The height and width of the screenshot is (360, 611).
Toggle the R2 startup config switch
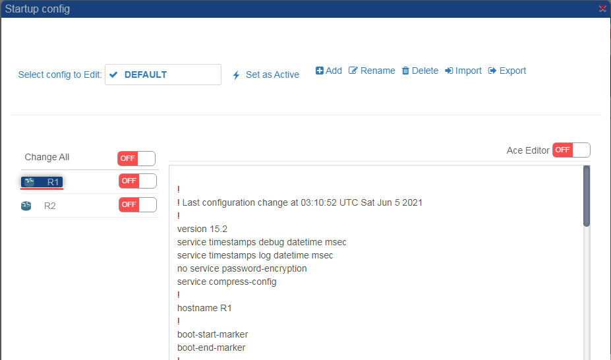click(138, 205)
